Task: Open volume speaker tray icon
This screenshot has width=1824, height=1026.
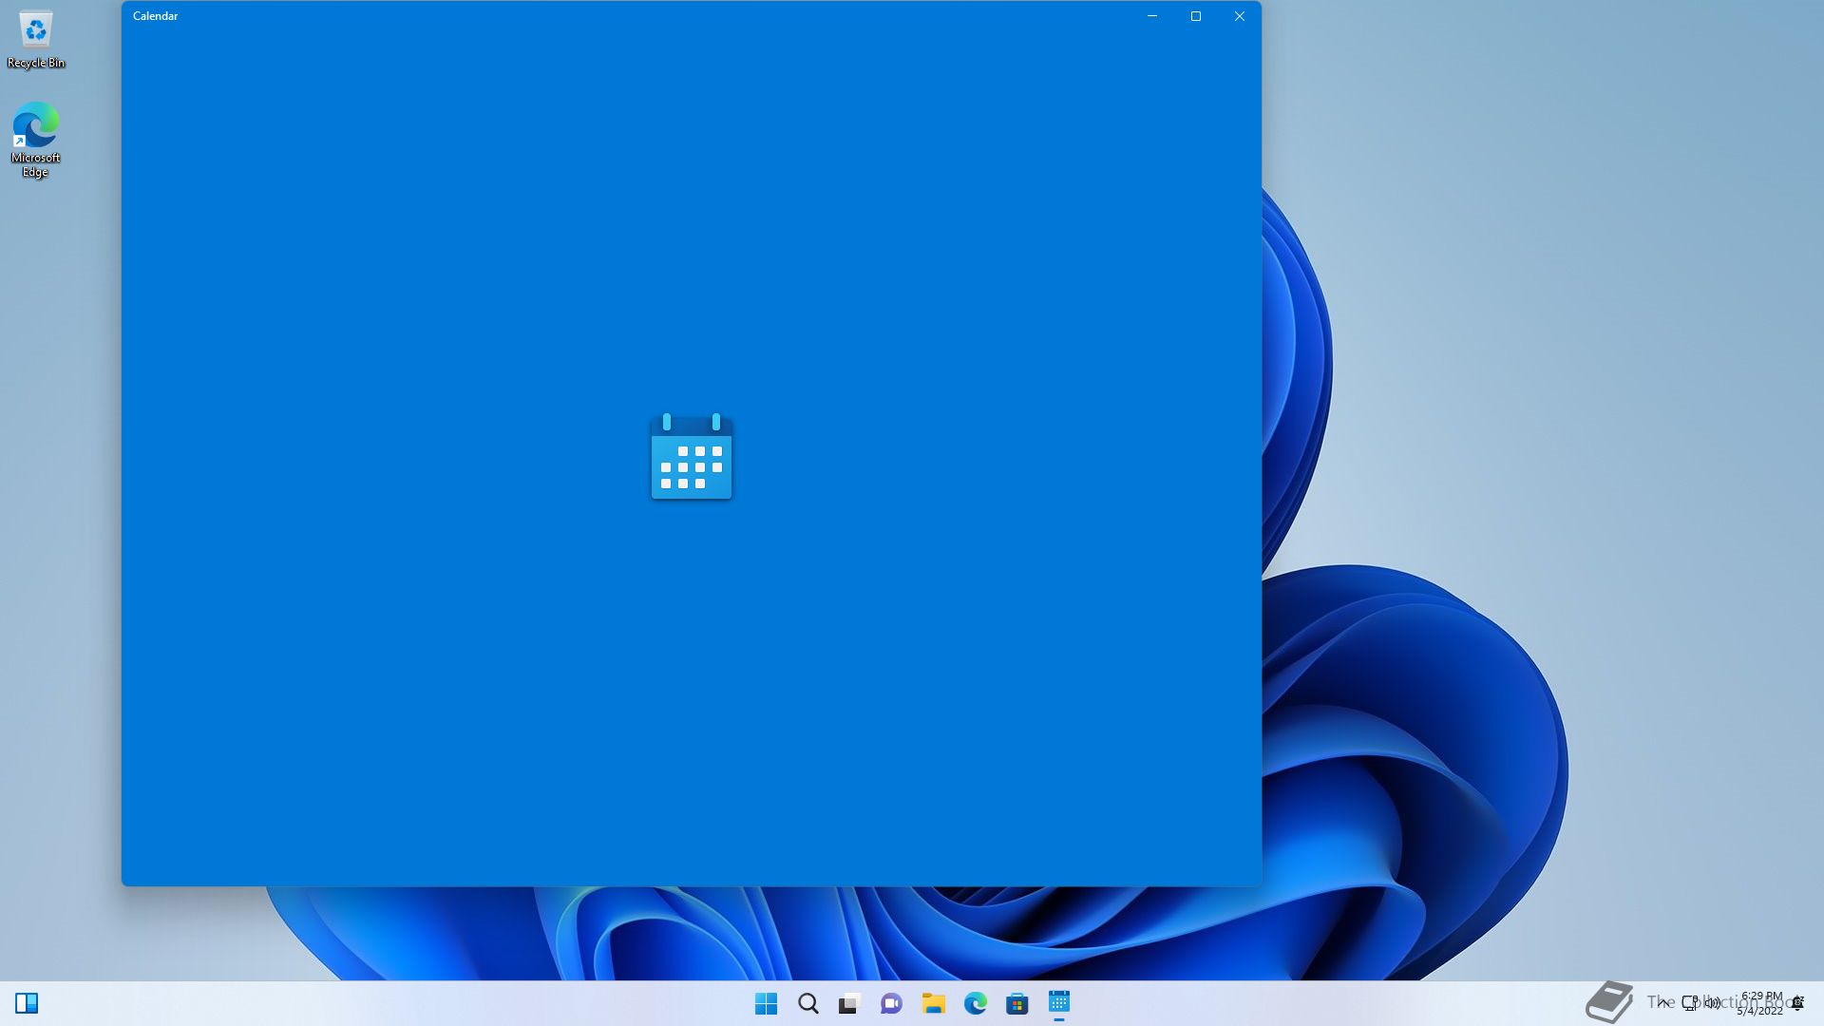Action: point(1712,1002)
